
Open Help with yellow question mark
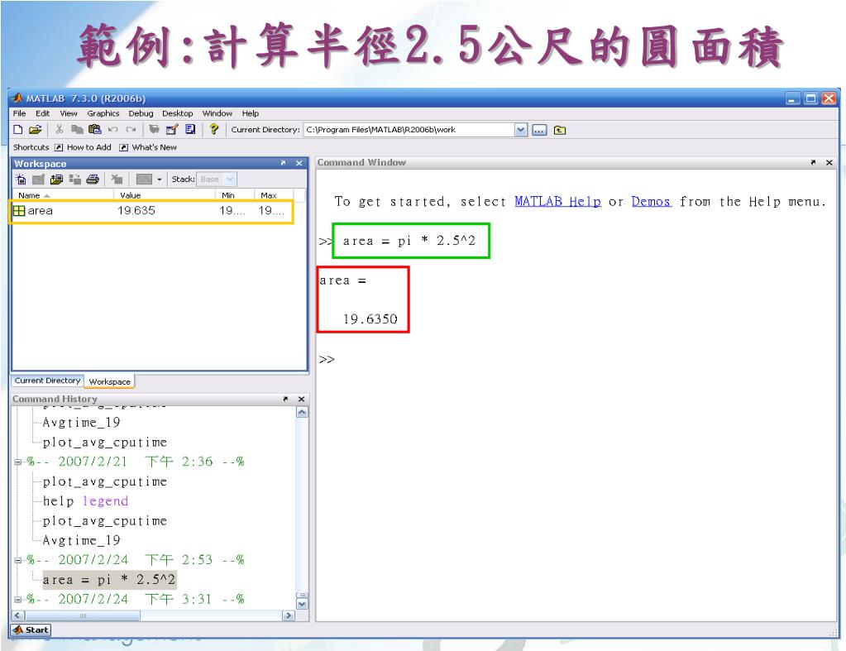(x=213, y=130)
